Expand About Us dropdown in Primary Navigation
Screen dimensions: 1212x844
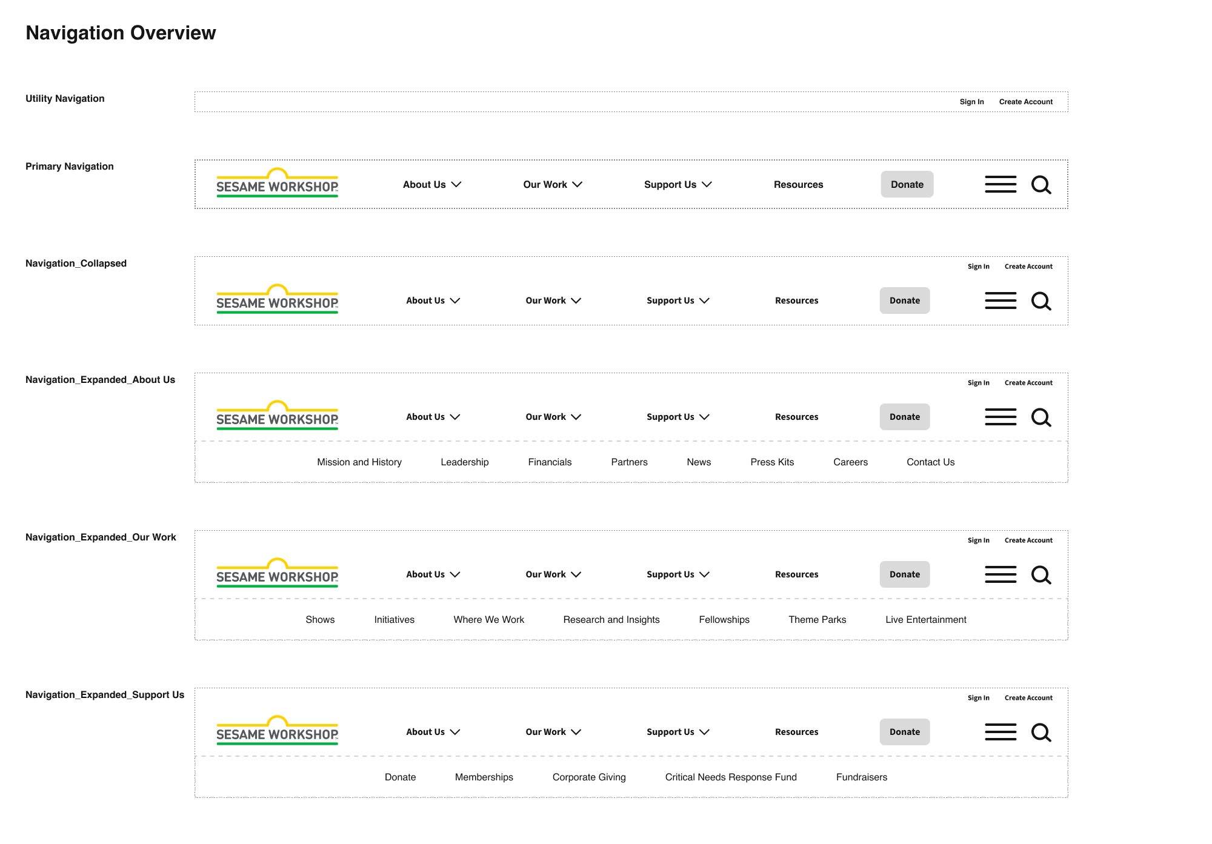pyautogui.click(x=432, y=184)
